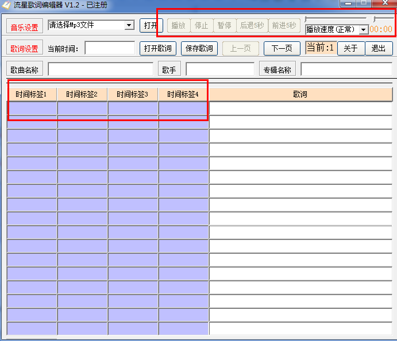Click the small volume slider beside the position slider
Screen dimensions: 397x341
click(383, 19)
